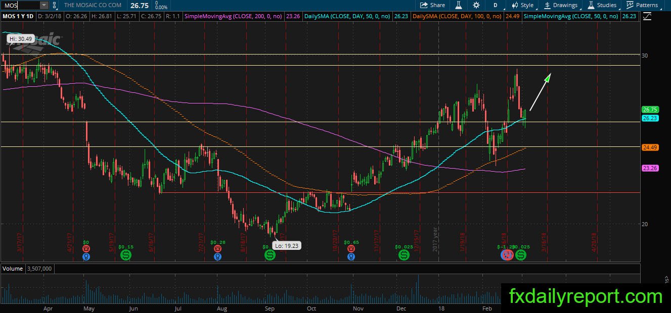Open the Studies menu
Viewport: 671px width, 313px height.
coord(602,5)
